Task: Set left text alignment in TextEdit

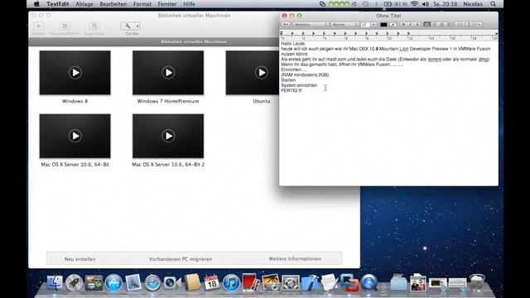Action: (x=427, y=24)
